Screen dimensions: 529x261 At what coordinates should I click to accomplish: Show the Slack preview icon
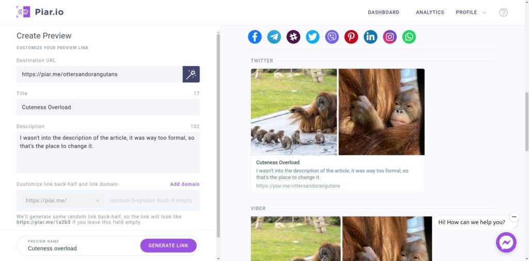[293, 37]
